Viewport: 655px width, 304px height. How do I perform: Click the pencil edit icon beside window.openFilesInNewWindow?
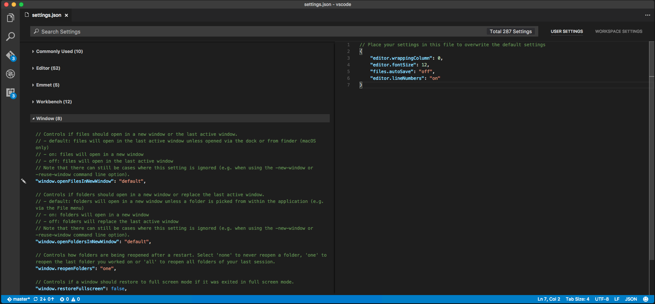pyautogui.click(x=23, y=181)
